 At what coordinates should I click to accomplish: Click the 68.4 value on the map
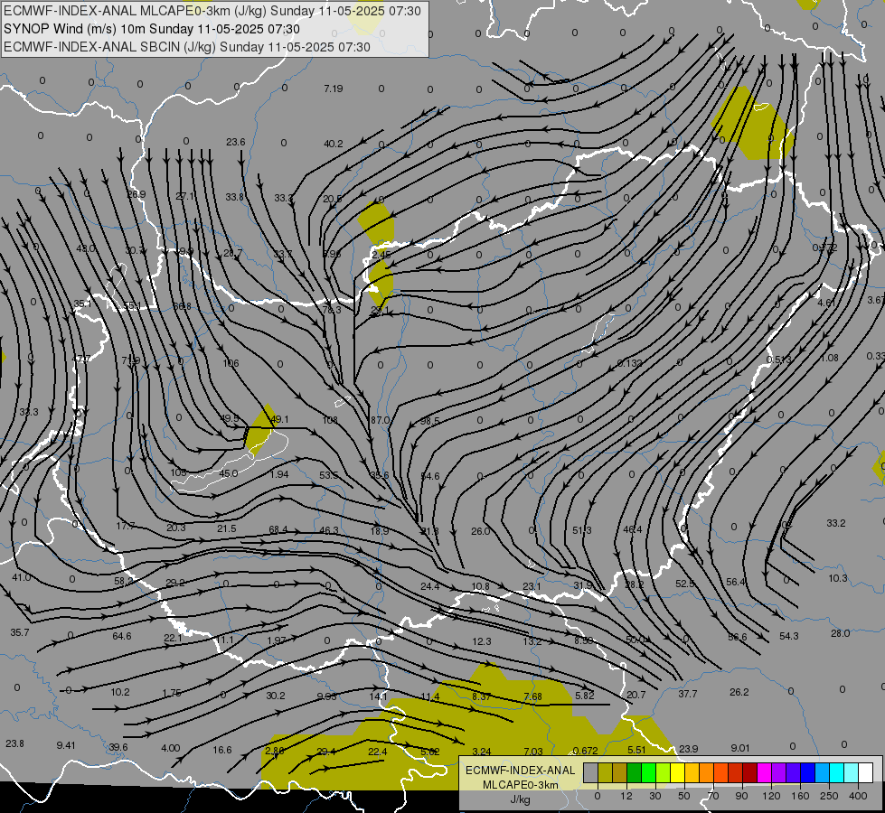278,529
